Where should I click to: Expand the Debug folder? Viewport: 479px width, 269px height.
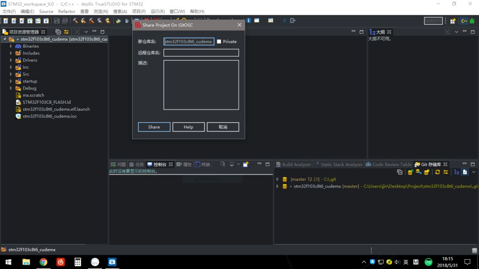coord(11,88)
